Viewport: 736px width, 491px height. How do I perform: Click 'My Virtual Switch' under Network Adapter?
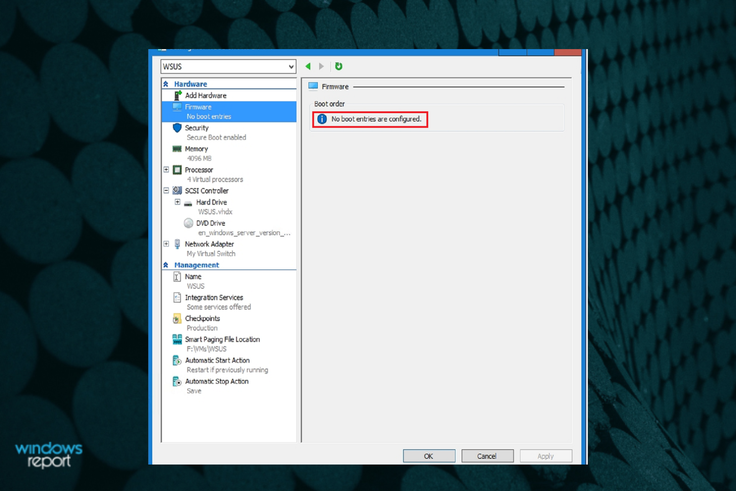click(x=211, y=254)
